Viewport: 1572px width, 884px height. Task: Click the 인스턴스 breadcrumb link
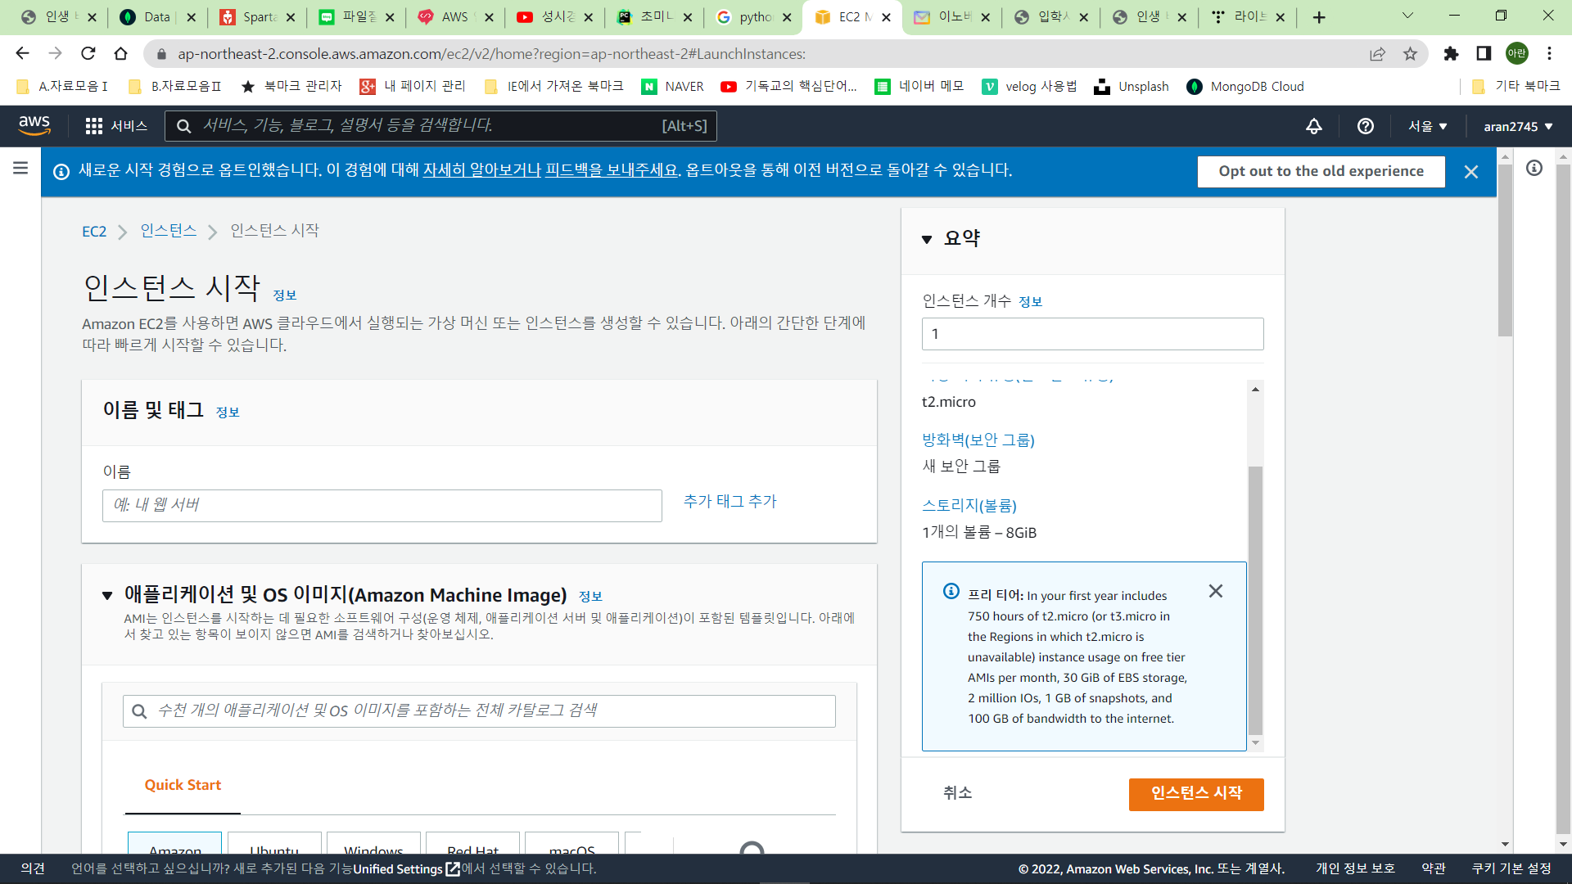(x=168, y=231)
